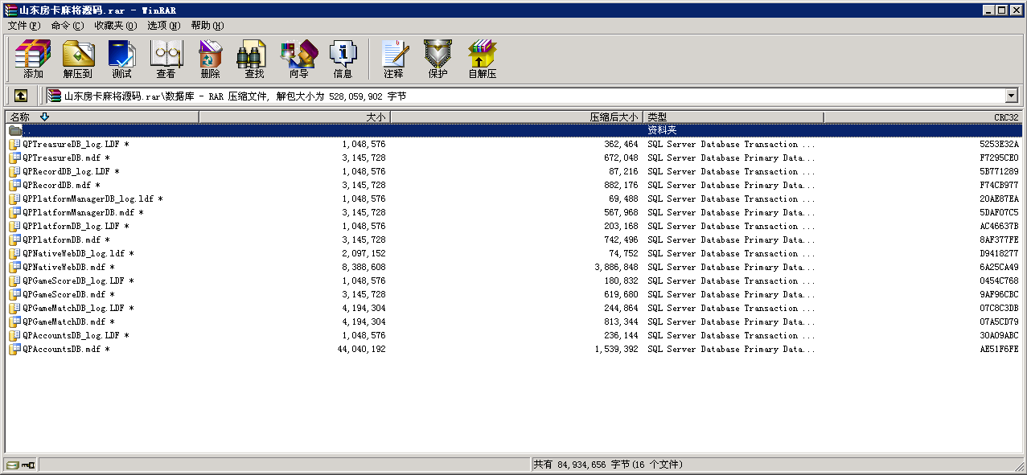Show archive 信息 (Info) icon
Viewport: 1027px width, 475px height.
(343, 59)
